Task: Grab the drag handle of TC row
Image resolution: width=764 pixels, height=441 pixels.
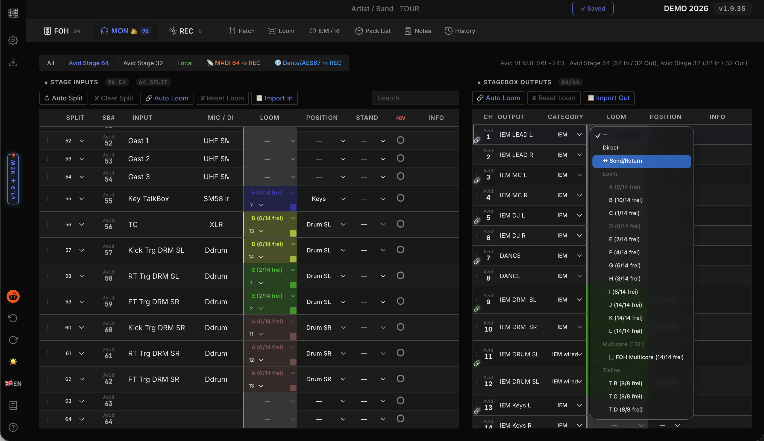Action: 48,224
